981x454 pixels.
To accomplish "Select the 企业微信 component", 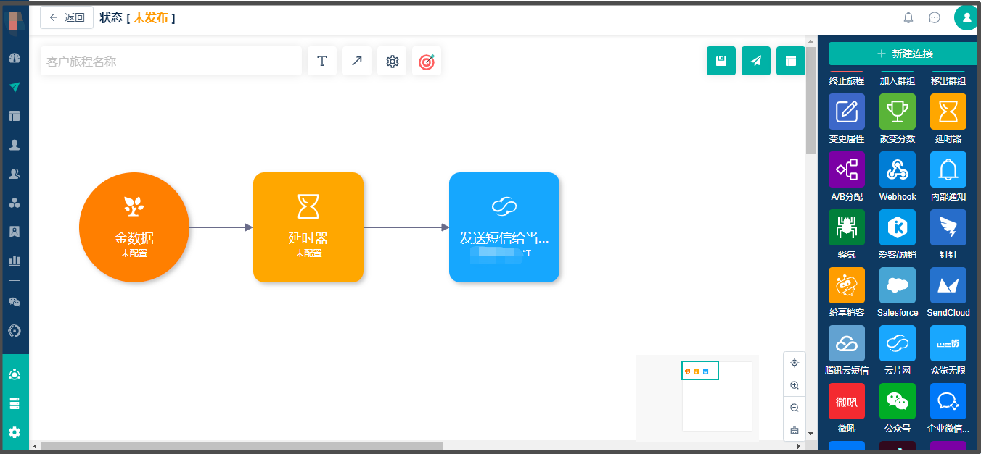I will pos(948,401).
